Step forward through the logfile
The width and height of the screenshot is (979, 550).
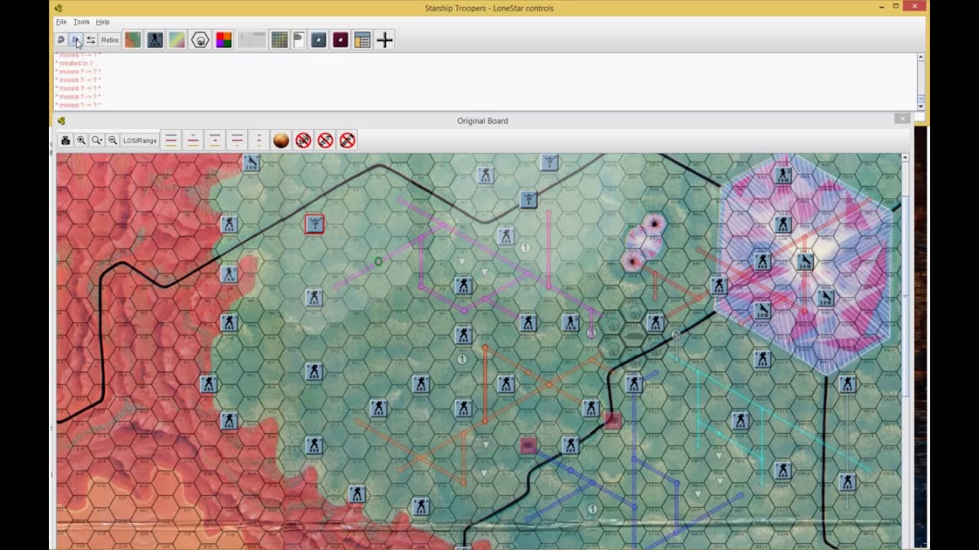pos(76,40)
